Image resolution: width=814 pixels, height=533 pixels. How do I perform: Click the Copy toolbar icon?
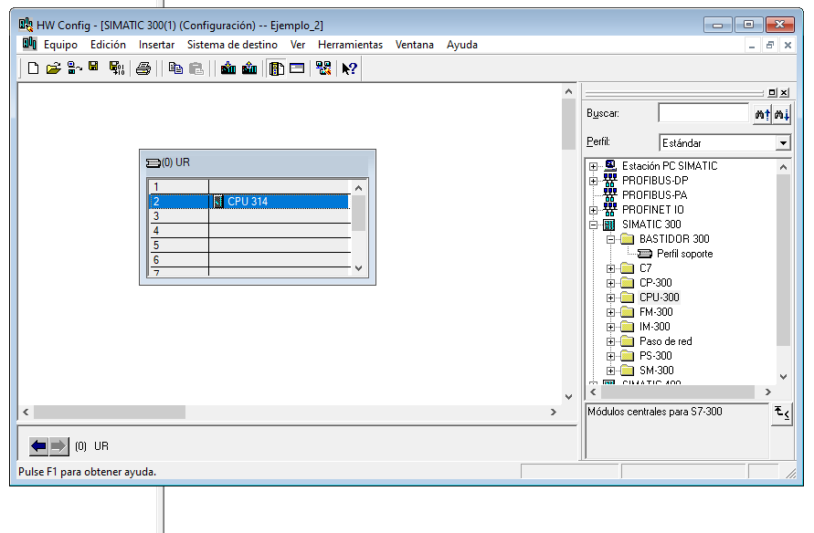point(175,68)
